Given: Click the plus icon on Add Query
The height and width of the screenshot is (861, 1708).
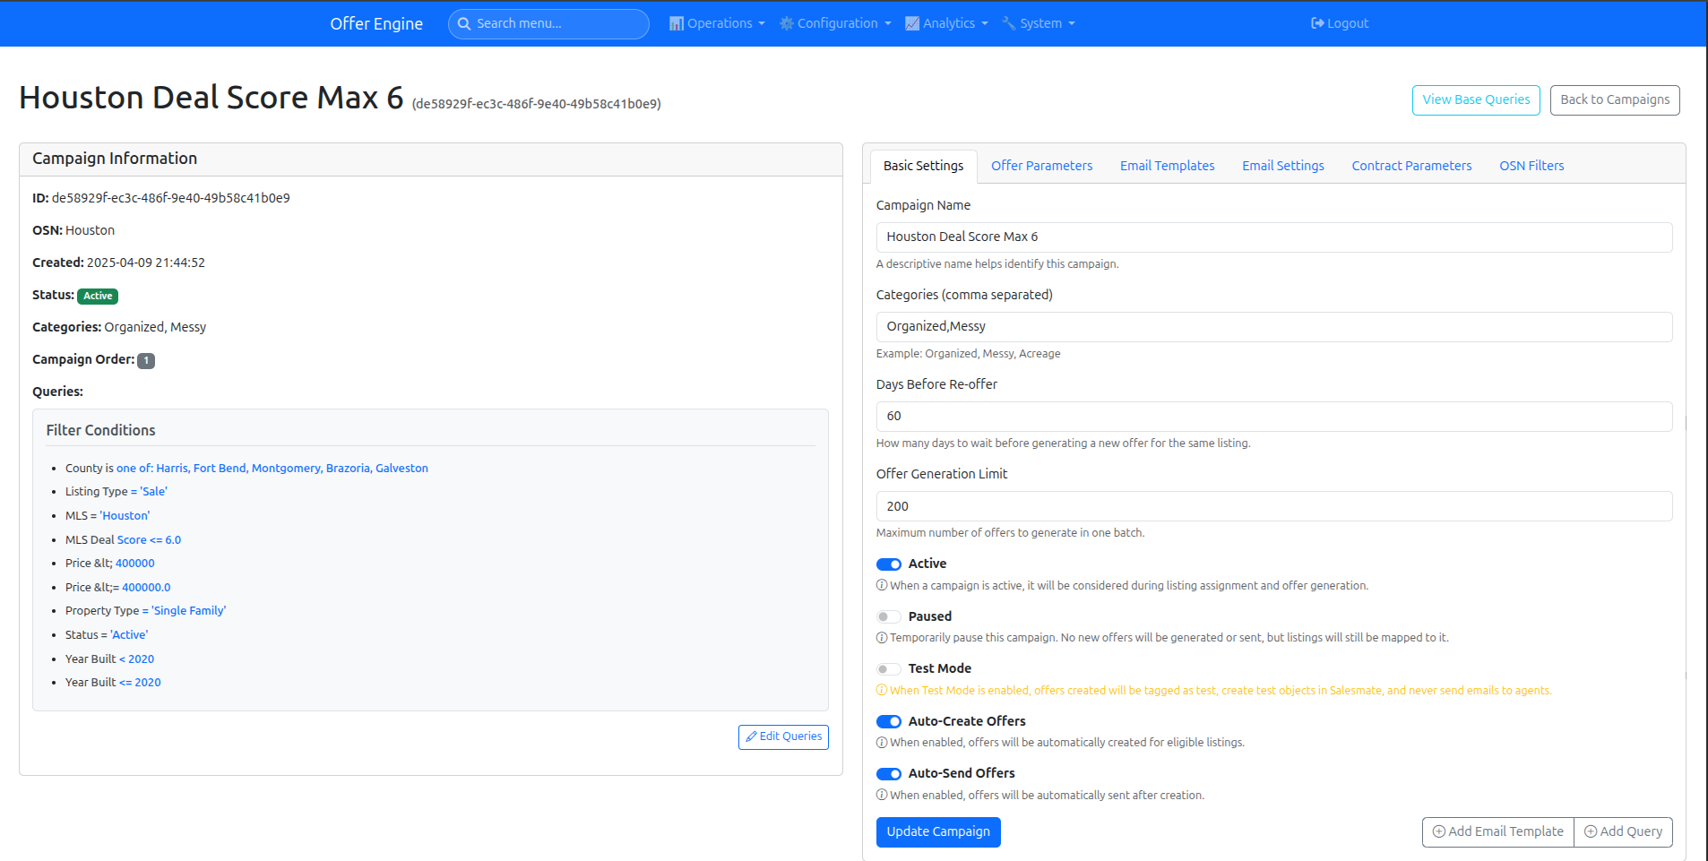Looking at the screenshot, I should (1590, 831).
